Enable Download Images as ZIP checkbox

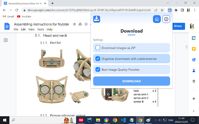[98, 48]
